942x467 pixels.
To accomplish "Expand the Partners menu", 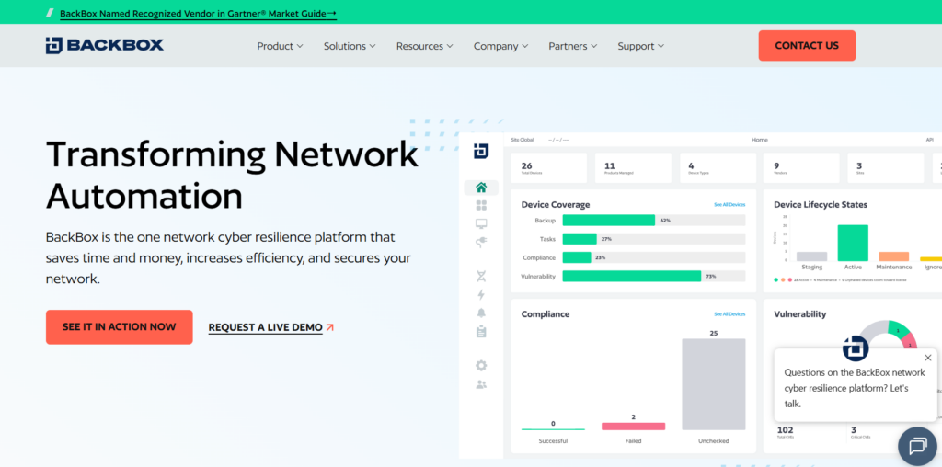I will coord(573,46).
